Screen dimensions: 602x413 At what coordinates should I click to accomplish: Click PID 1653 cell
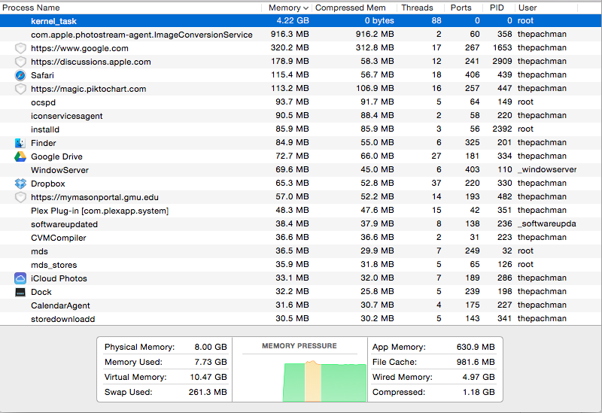point(502,47)
